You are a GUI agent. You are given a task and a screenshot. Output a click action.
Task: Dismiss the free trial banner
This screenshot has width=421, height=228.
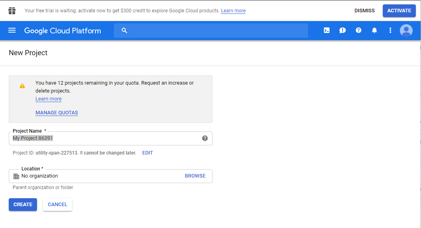point(364,11)
